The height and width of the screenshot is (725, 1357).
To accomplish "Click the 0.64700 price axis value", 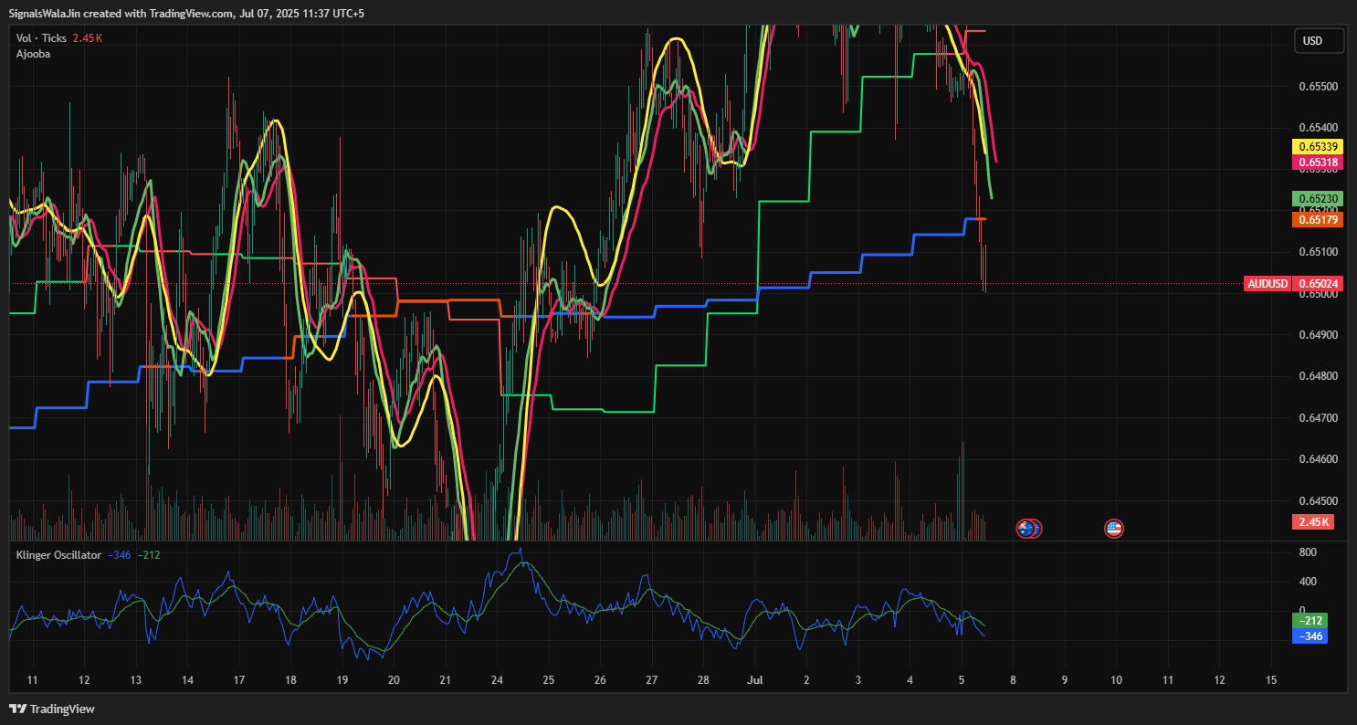I will (x=1318, y=418).
